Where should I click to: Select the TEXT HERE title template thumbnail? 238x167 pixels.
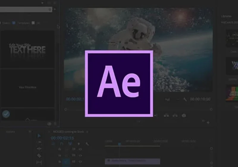click(x=27, y=49)
